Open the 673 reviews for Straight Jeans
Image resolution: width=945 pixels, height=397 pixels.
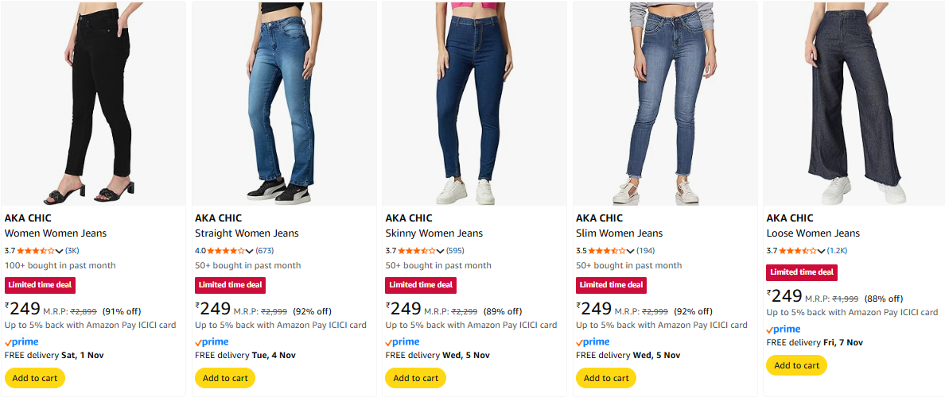coord(265,251)
